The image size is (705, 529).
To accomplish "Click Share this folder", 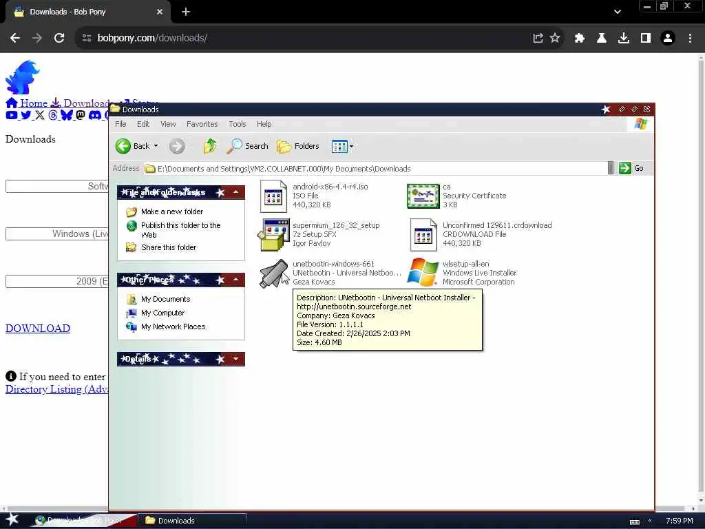I will [169, 247].
